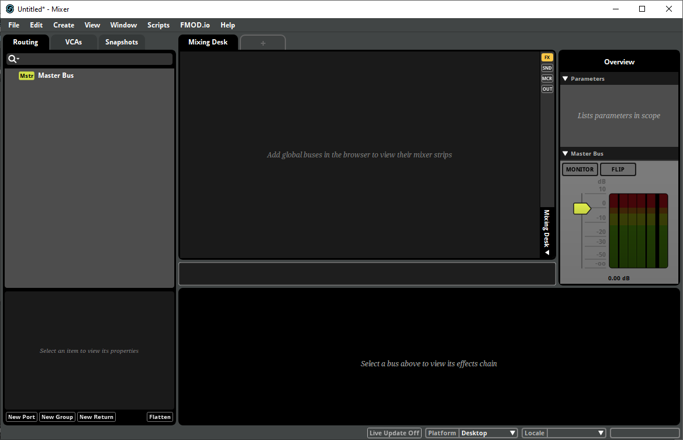Open the Platform Desktop dropdown
The width and height of the screenshot is (683, 440).
tap(488, 433)
